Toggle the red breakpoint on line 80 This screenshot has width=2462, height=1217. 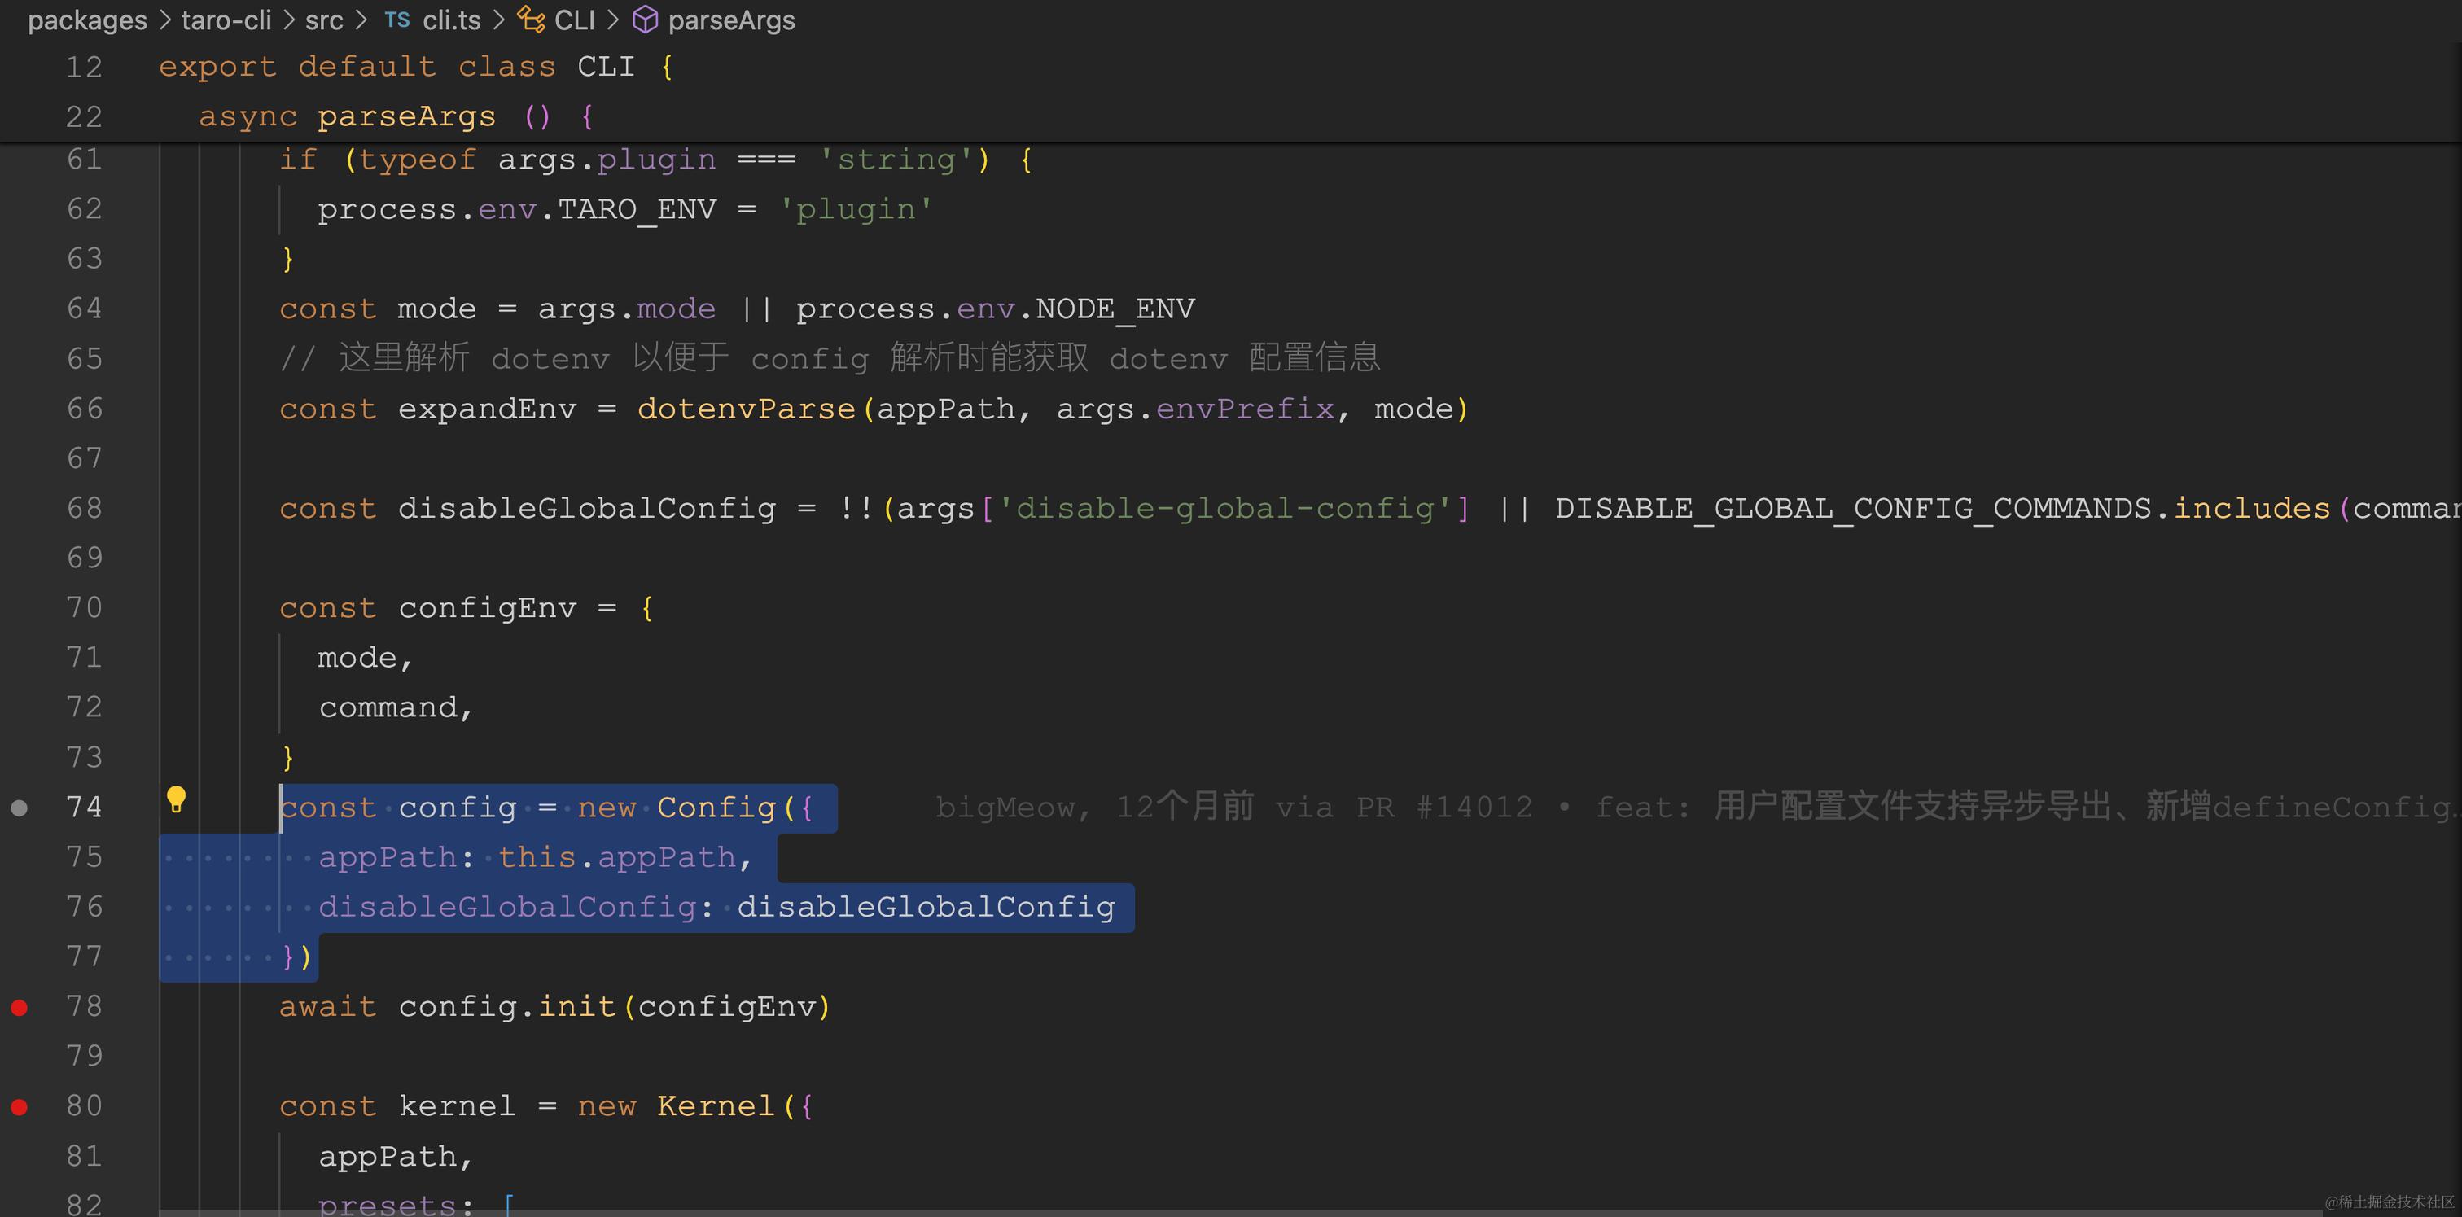[x=19, y=1107]
